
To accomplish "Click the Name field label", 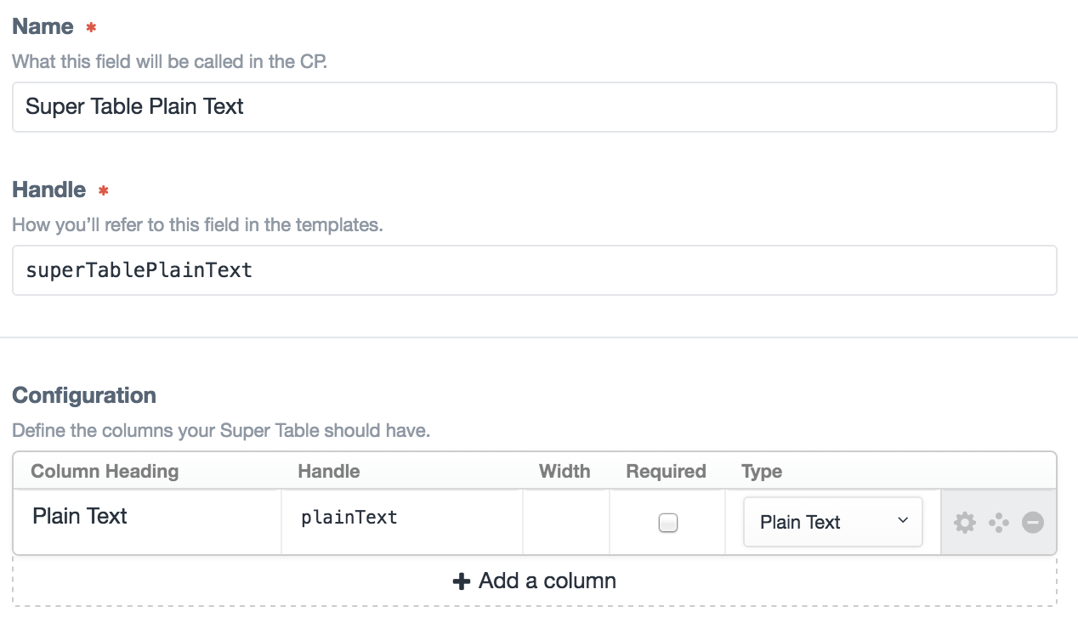I will tap(43, 27).
